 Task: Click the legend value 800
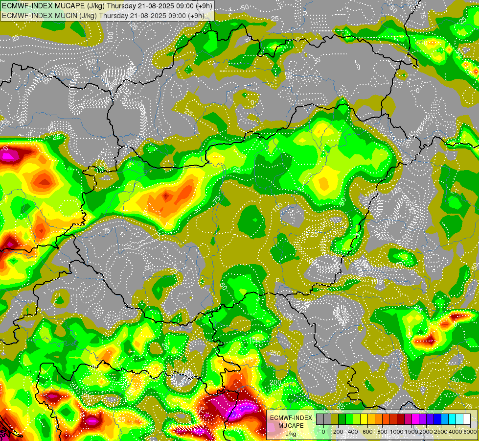click(x=382, y=432)
